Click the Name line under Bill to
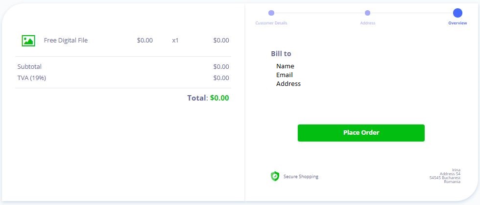This screenshot has height=205, width=480. click(285, 66)
